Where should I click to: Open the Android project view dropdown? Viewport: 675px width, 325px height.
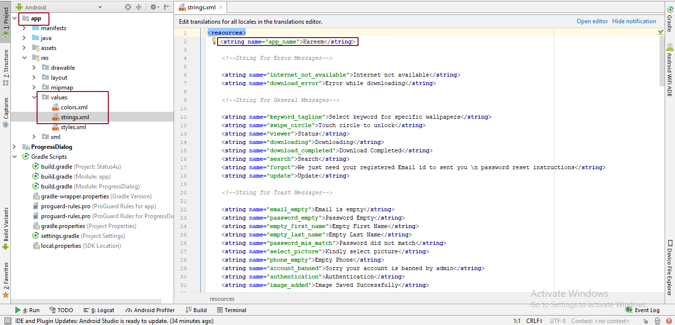[x=100, y=7]
